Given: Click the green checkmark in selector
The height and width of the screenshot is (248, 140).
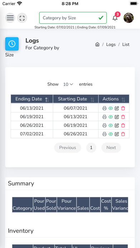Looking at the screenshot, I should tap(101, 18).
